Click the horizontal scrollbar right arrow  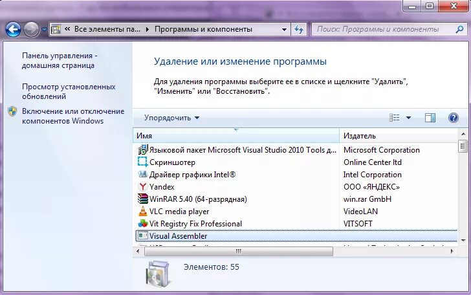(452, 251)
